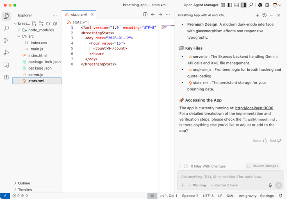Open past conversation history in agent panel
Viewport: 287px width, 199px height.
(x=264, y=15)
